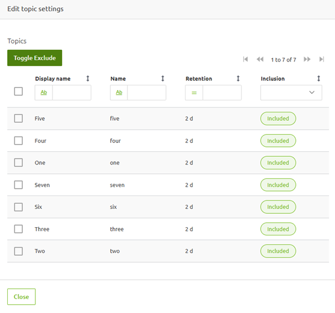The image size is (335, 313).
Task: Go to first page of topics
Action: point(245,59)
